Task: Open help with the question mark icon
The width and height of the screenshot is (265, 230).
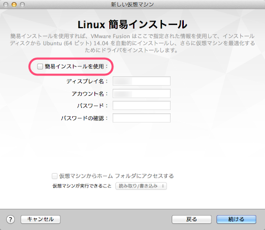Action: (10, 219)
